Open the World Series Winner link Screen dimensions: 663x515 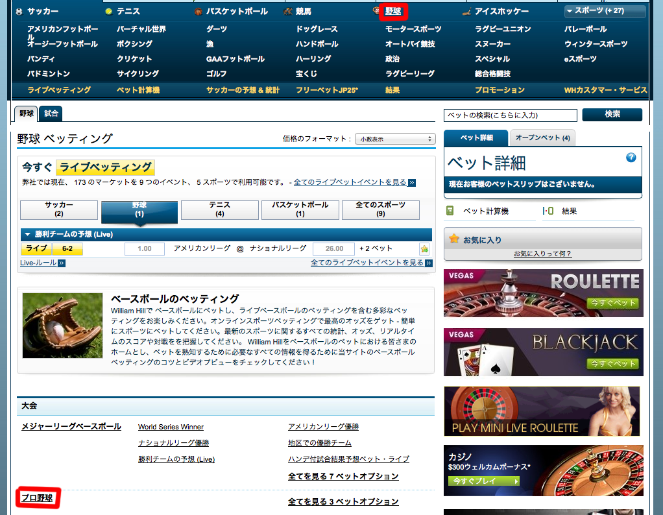click(171, 427)
